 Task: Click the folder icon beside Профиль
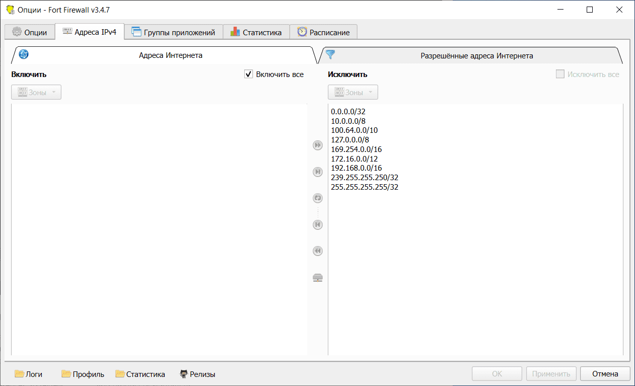66,374
